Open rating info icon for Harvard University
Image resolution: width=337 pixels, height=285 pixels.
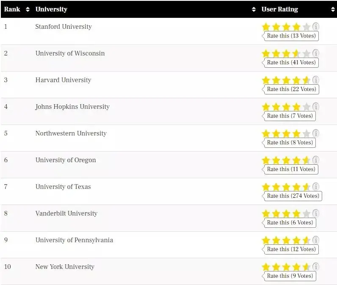tap(316, 80)
